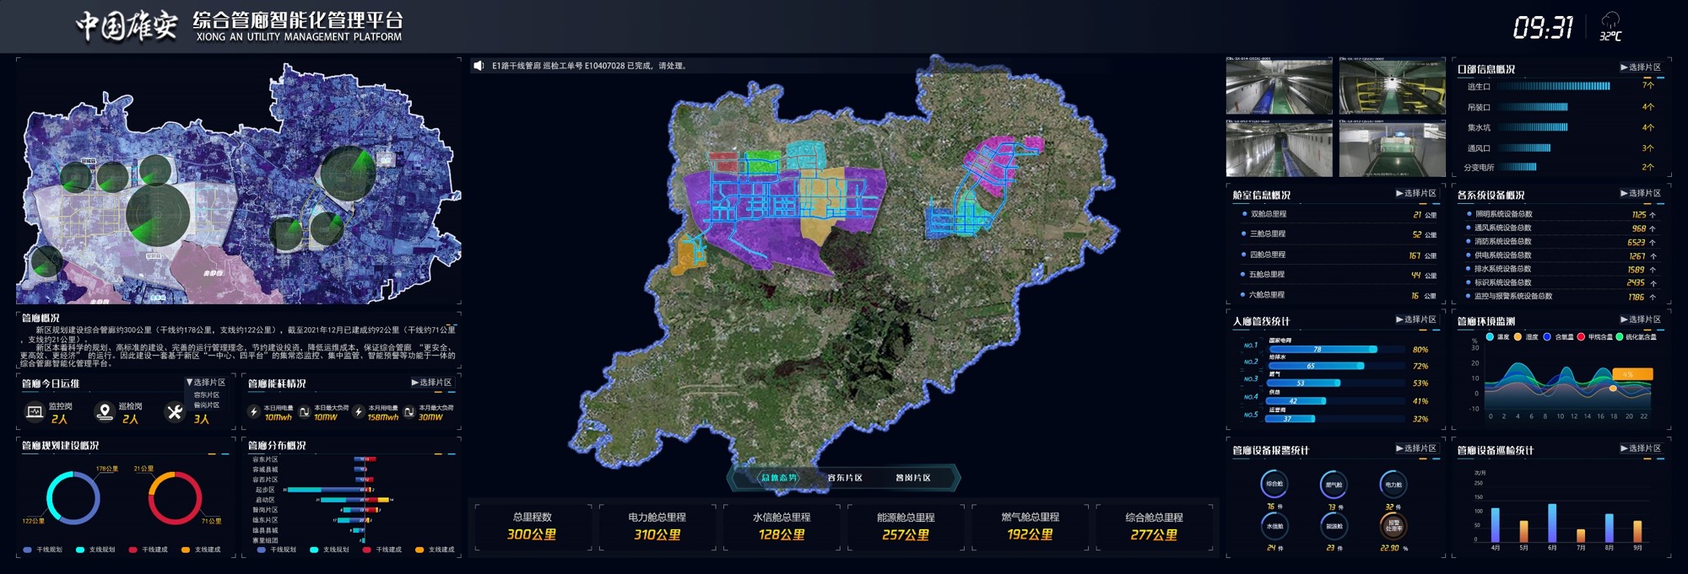Switch to the 昝岗片区 map tab
The image size is (1688, 574).
click(x=912, y=478)
